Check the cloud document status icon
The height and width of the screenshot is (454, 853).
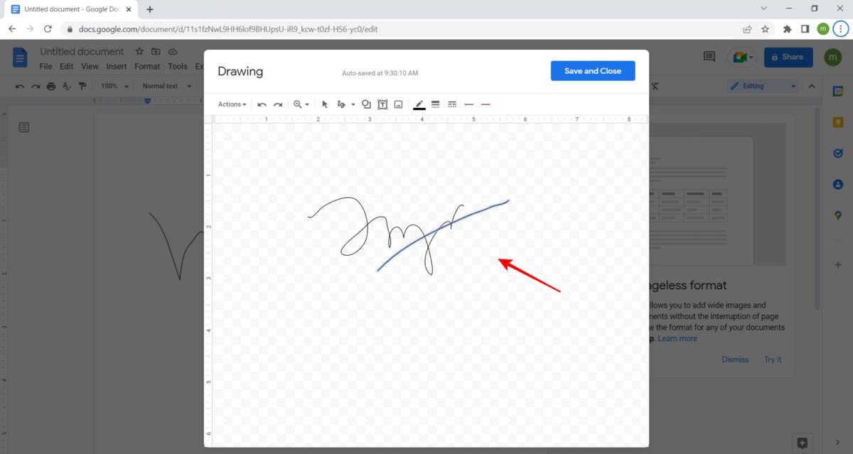(x=173, y=52)
